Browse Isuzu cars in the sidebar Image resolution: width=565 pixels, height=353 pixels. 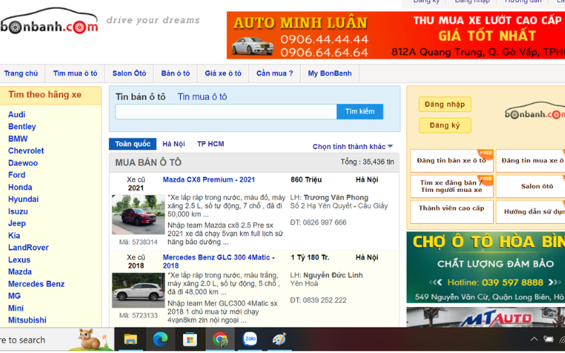tap(18, 211)
